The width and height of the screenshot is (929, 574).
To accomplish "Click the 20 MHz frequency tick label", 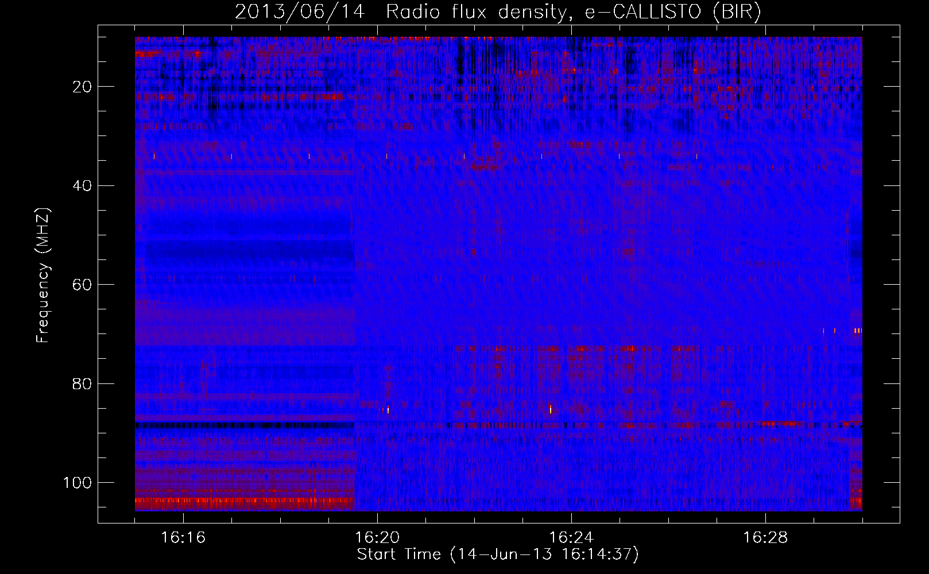I will pos(83,87).
